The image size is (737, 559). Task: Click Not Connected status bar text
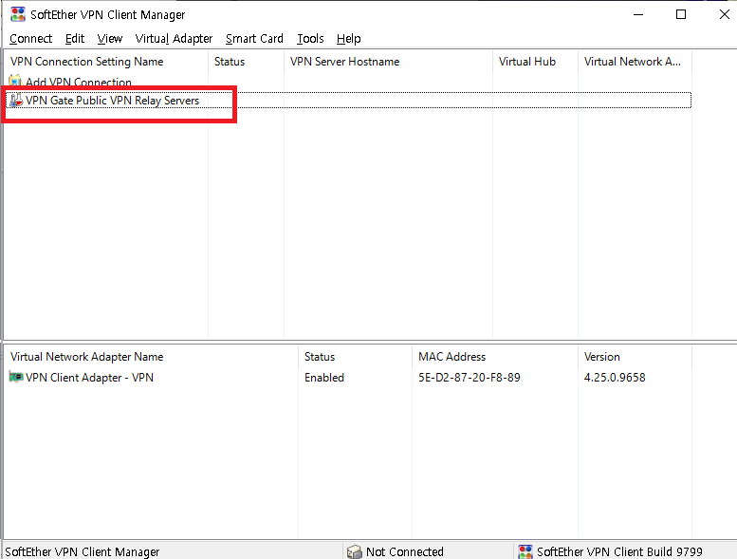click(x=405, y=552)
